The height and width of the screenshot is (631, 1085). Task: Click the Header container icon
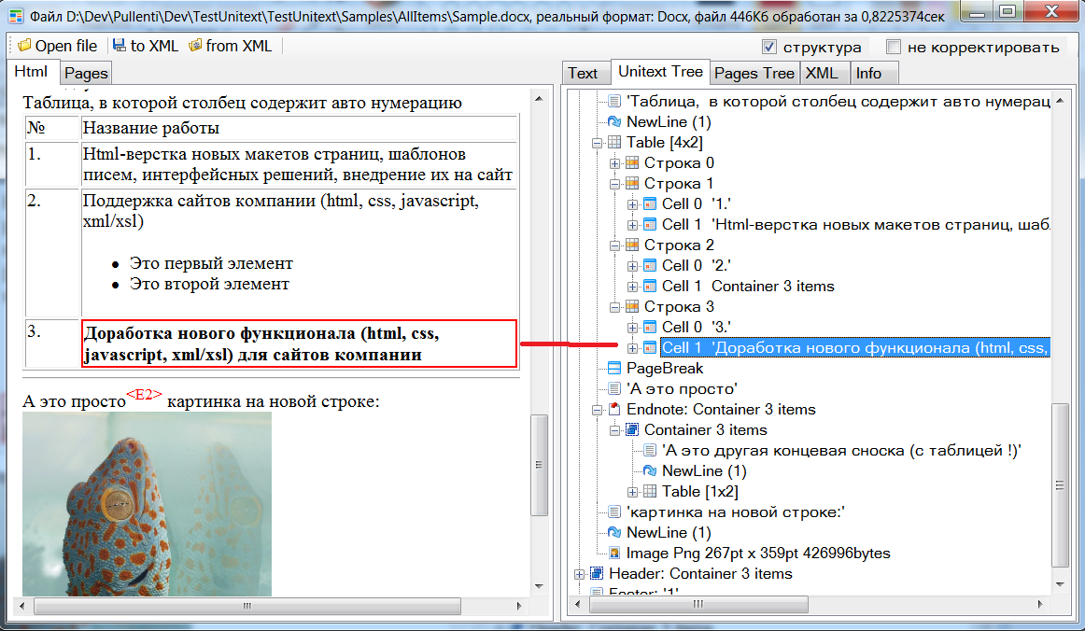pyautogui.click(x=597, y=574)
